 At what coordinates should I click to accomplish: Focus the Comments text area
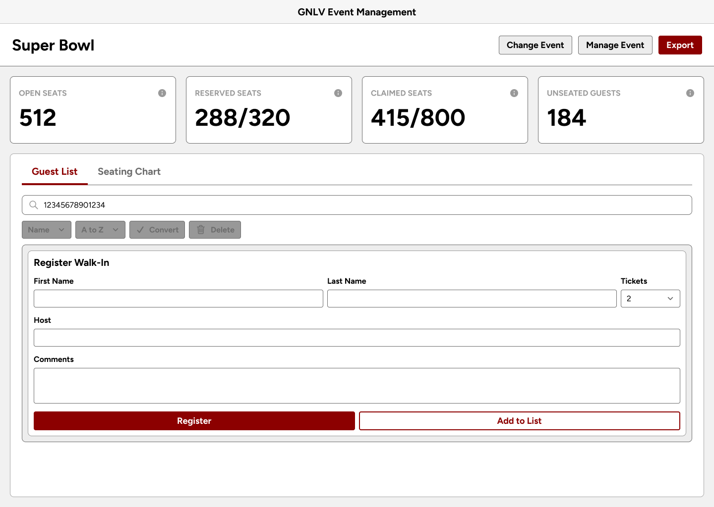[x=357, y=386]
